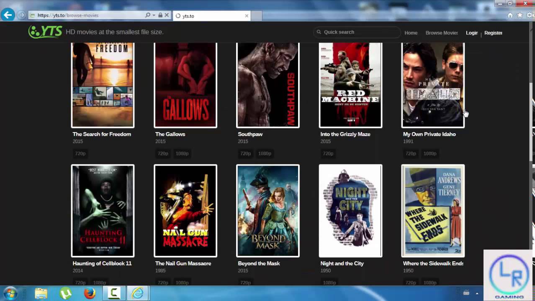Close the yts.to browser tab

coord(247,16)
